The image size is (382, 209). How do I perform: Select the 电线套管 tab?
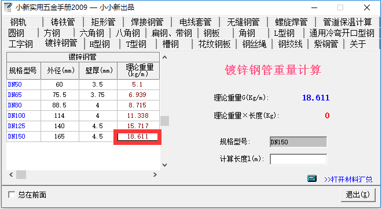pos(196,22)
